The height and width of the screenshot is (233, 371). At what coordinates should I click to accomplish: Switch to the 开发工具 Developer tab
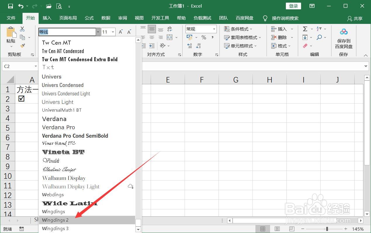(160, 18)
